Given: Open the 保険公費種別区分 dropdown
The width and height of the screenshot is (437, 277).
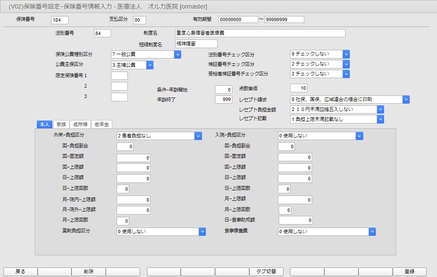Looking at the screenshot, I should pyautogui.click(x=177, y=54).
